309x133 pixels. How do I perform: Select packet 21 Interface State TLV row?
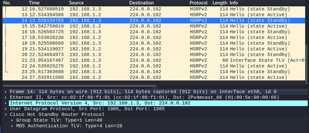154,60
